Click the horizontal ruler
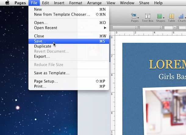The width and height of the screenshot is (186, 135). click(x=150, y=33)
